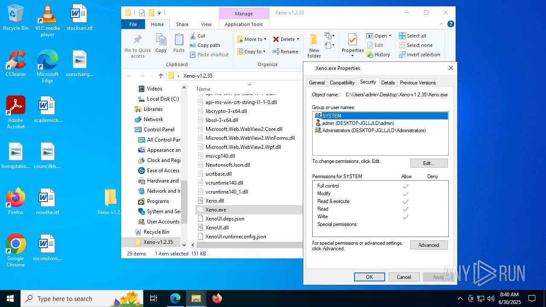Open Task View on taskbar

(154, 298)
